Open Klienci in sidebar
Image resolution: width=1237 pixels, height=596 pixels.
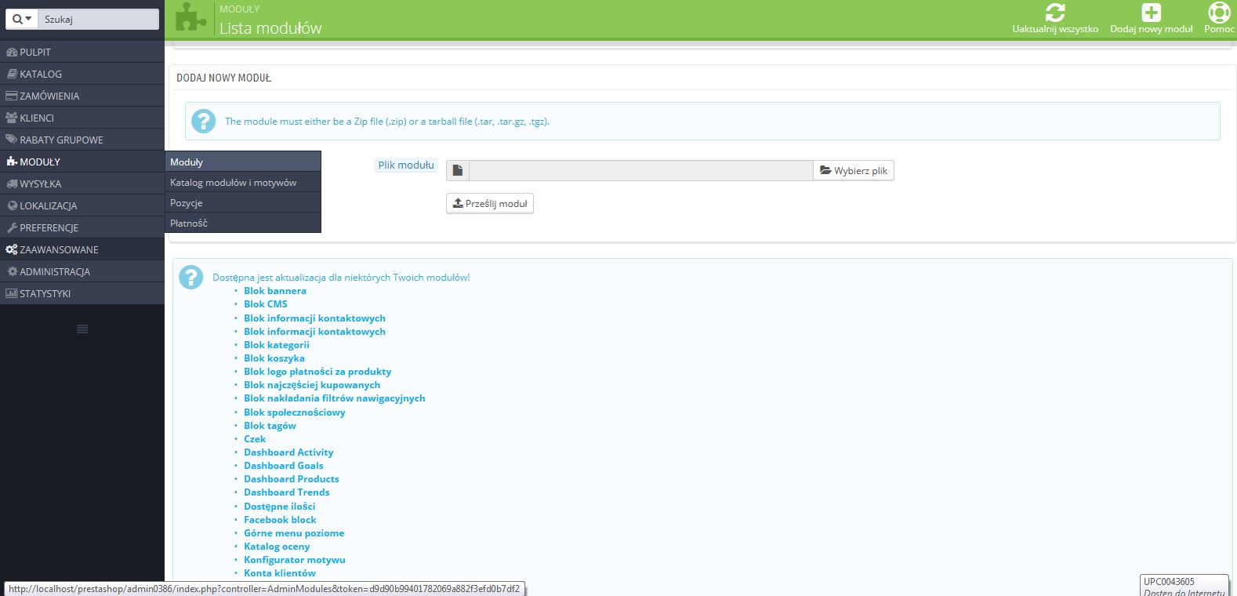tap(82, 118)
